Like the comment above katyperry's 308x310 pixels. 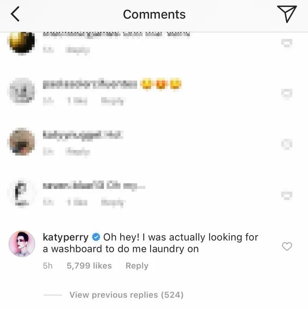click(x=287, y=195)
